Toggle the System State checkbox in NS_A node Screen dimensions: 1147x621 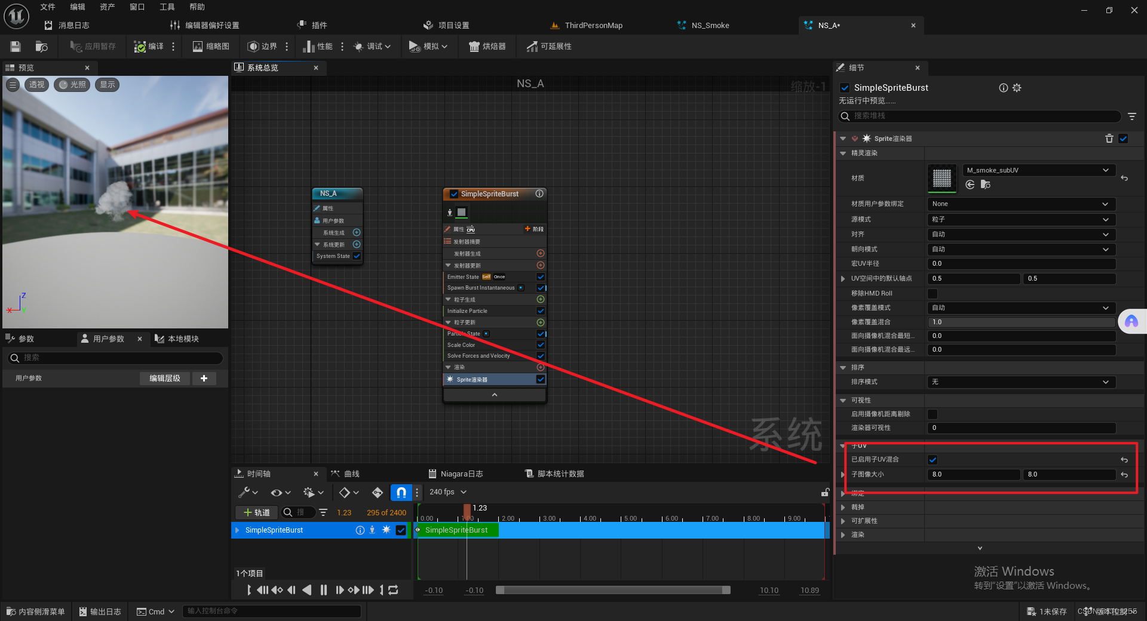point(357,256)
